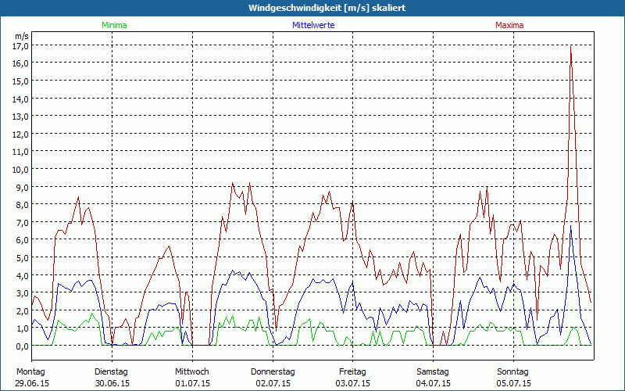Click the 02.07.15 date label
The height and width of the screenshot is (391, 625).
(x=273, y=383)
